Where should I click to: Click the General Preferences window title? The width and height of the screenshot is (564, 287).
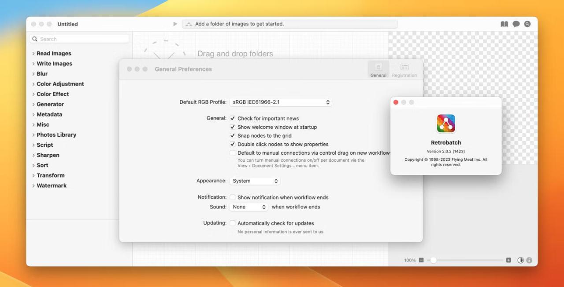[183, 69]
